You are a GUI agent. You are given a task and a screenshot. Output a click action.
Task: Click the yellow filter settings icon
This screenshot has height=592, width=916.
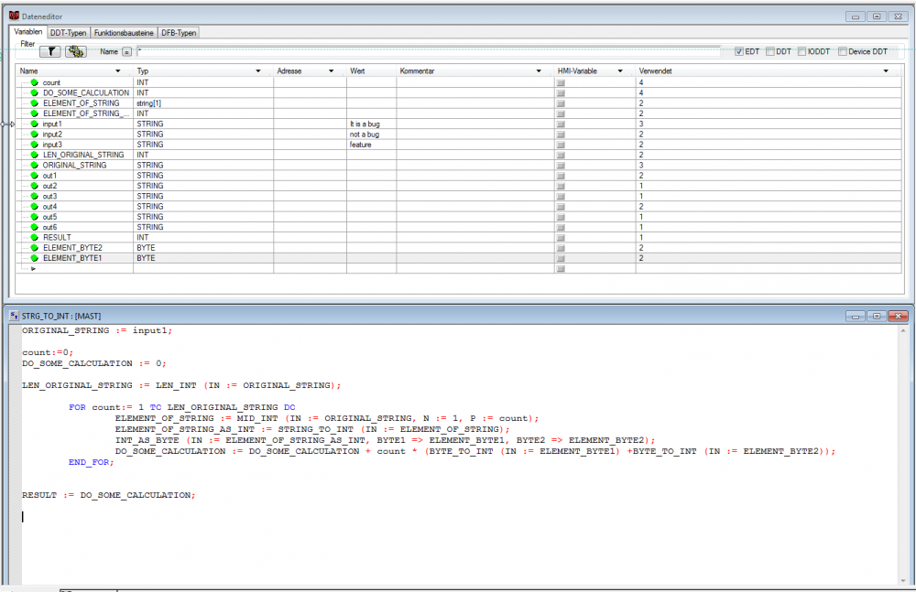coord(76,51)
